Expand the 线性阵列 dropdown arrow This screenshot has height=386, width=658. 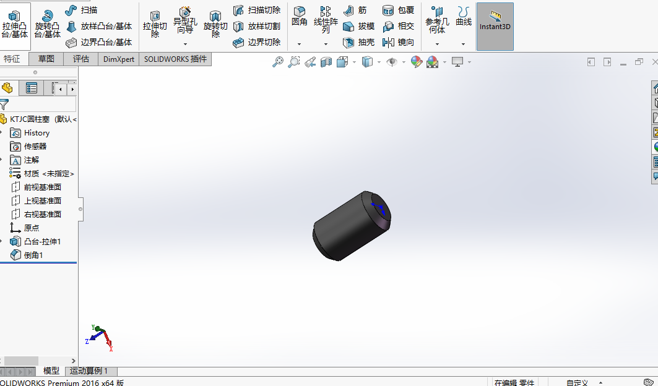click(x=326, y=44)
